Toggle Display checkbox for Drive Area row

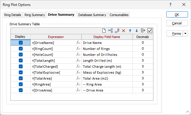click(21, 90)
